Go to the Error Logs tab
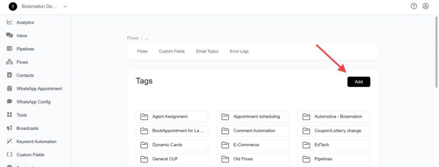The height and width of the screenshot is (167, 439). (x=239, y=51)
